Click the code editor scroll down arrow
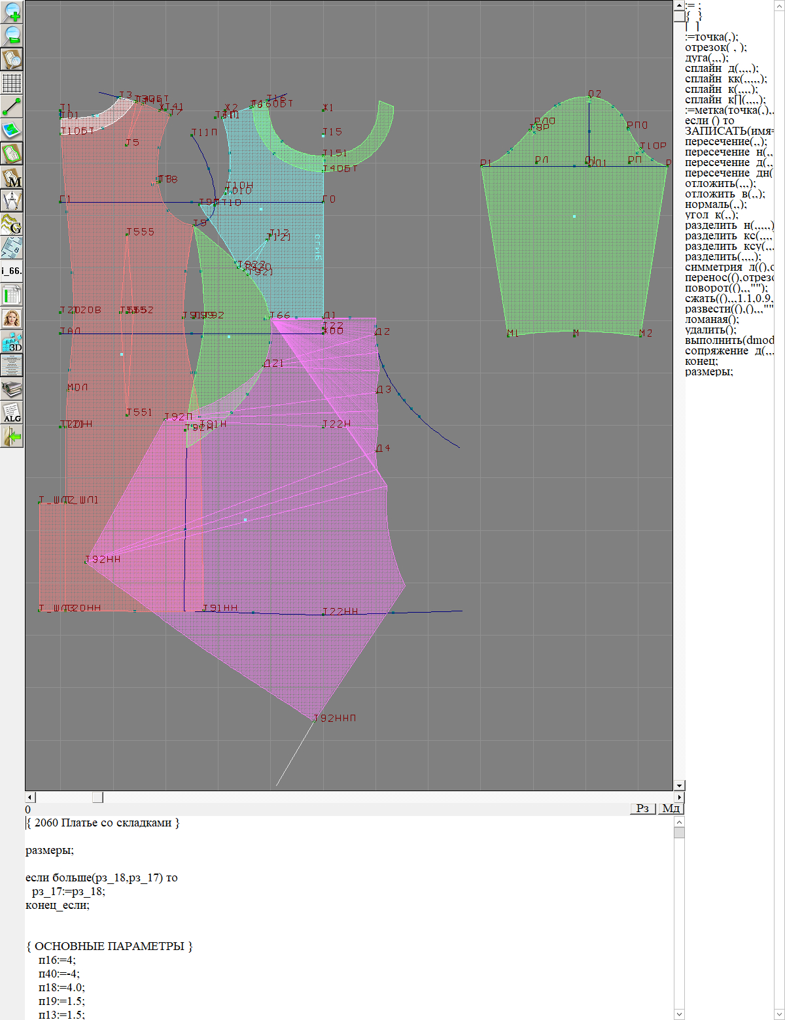This screenshot has height=1020, width=785. click(x=679, y=1014)
